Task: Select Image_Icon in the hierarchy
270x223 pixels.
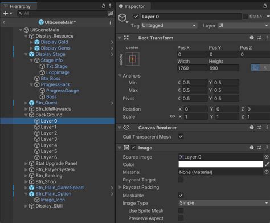Action: [52, 200]
